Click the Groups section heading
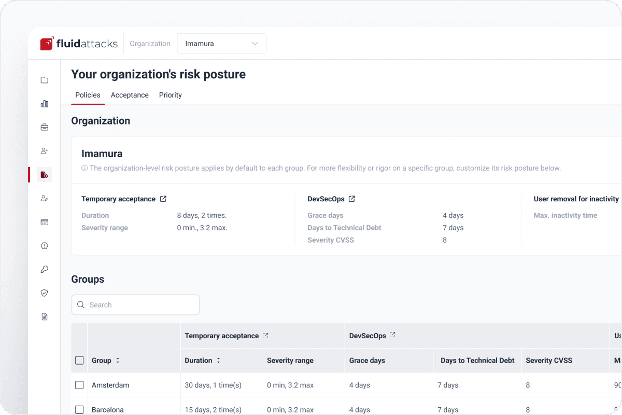This screenshot has width=622, height=415. pos(88,279)
